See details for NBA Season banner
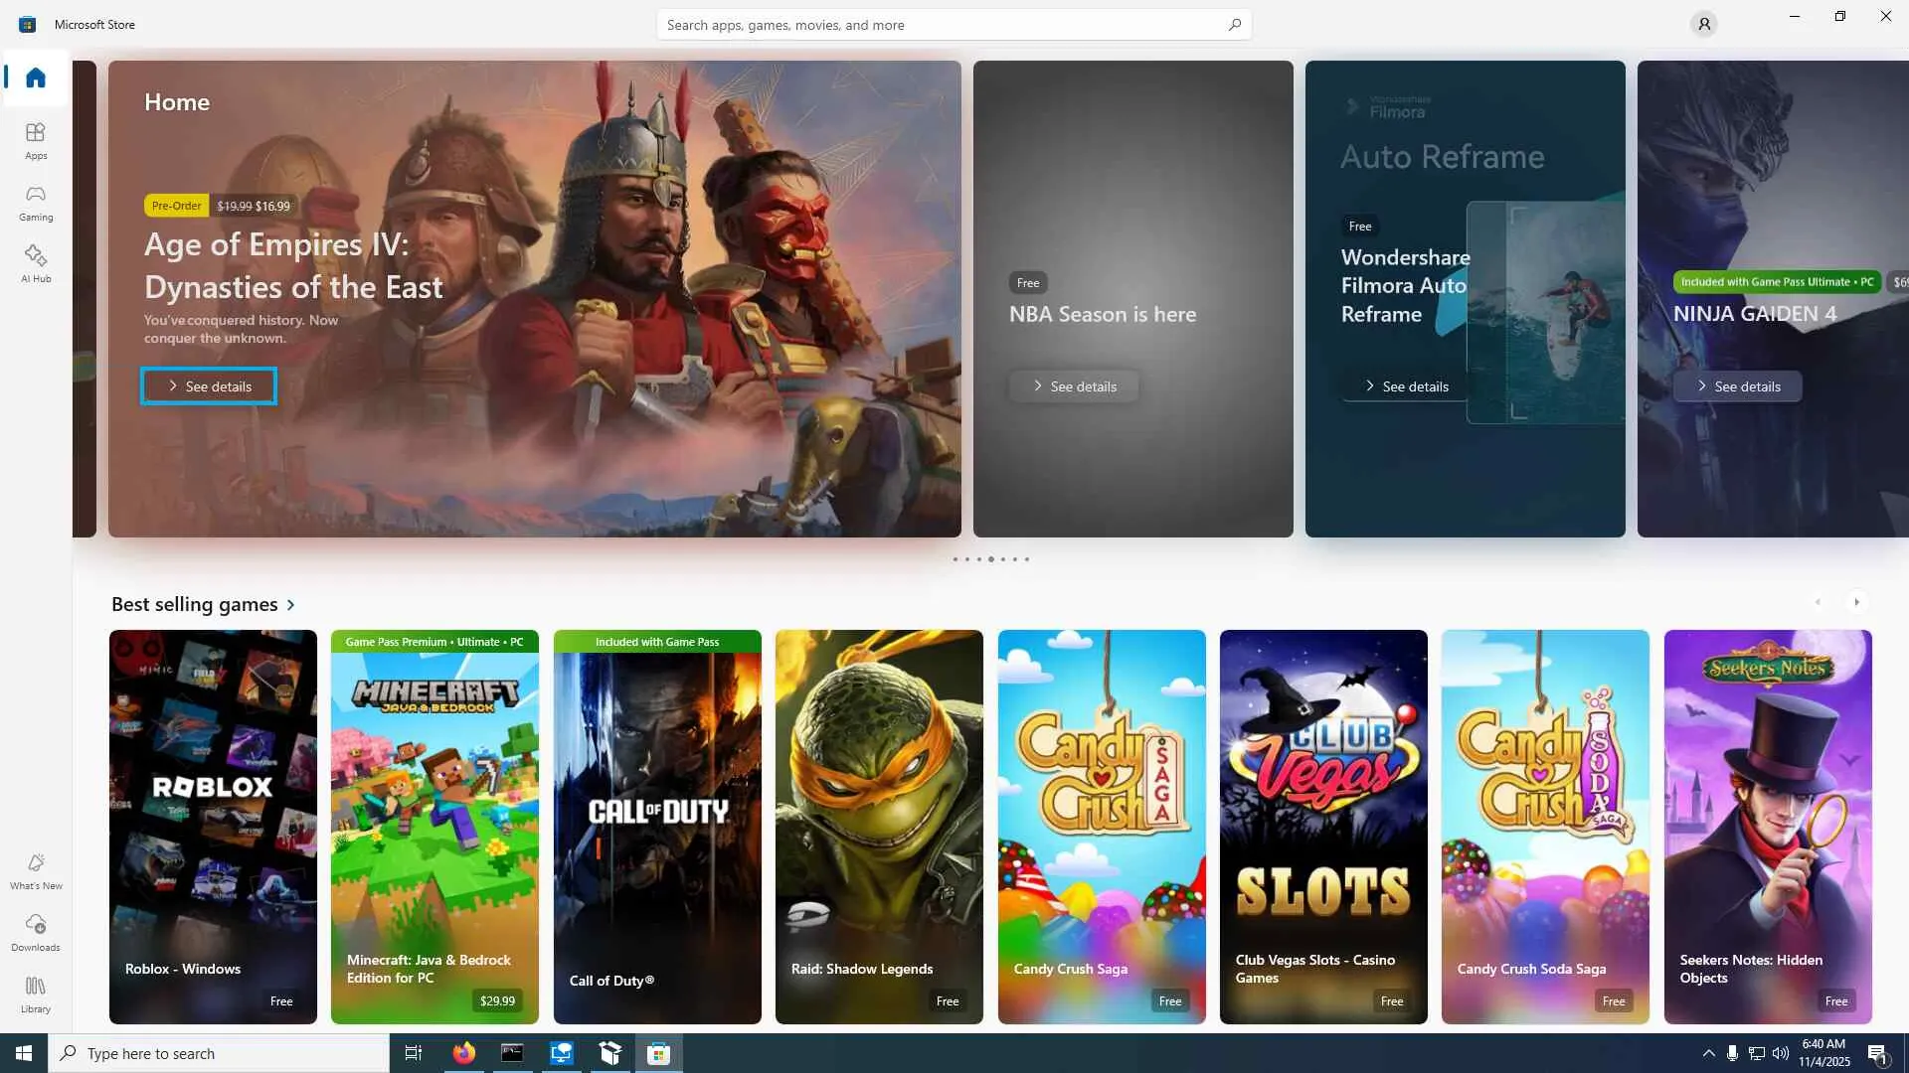 tap(1074, 386)
